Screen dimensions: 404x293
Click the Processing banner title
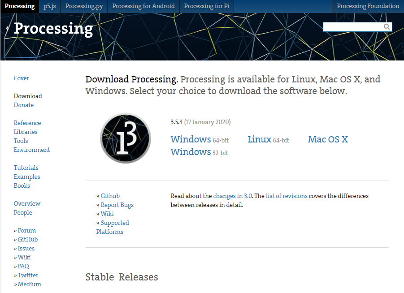click(53, 29)
